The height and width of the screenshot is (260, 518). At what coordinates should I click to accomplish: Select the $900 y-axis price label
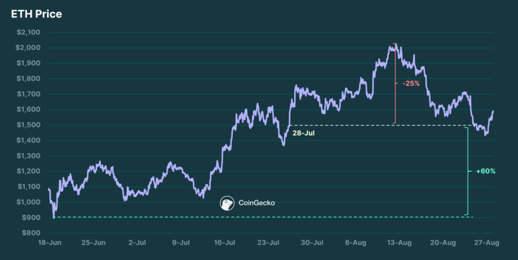(29, 218)
